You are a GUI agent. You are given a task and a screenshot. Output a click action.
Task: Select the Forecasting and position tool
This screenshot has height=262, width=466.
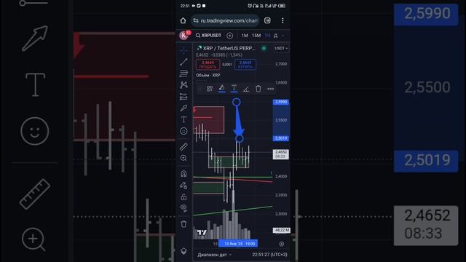(x=183, y=97)
